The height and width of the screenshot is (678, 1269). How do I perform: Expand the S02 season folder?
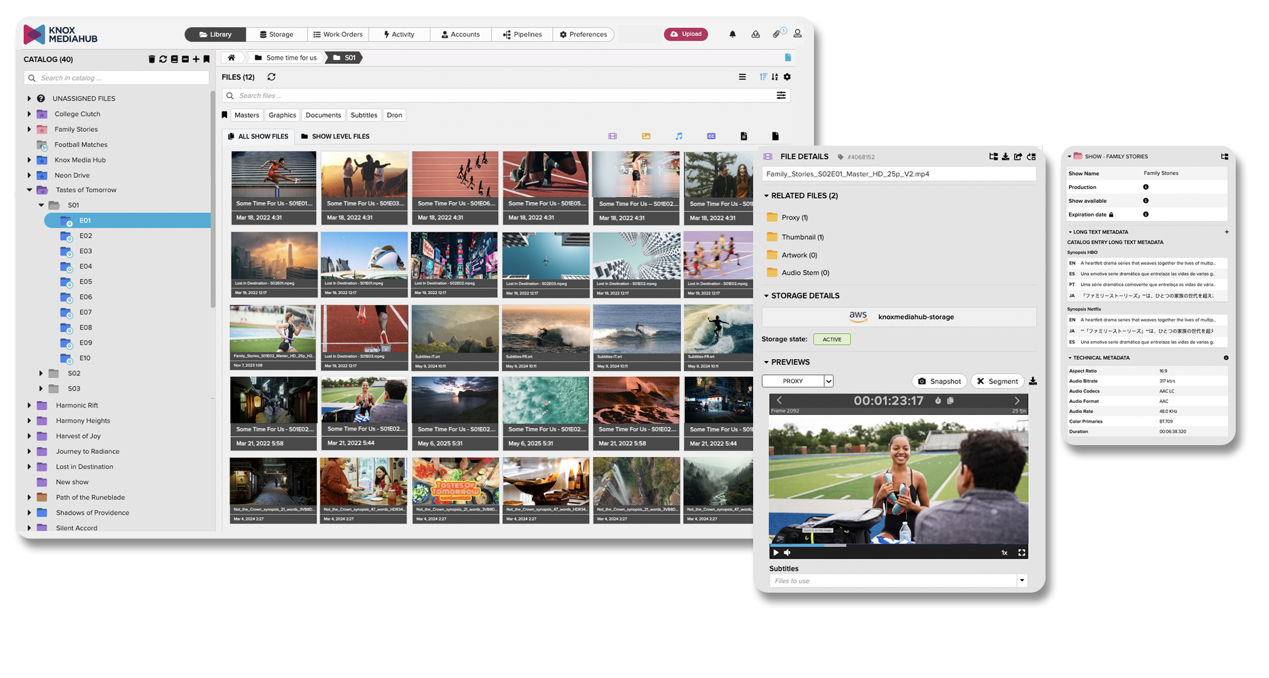[x=41, y=373]
